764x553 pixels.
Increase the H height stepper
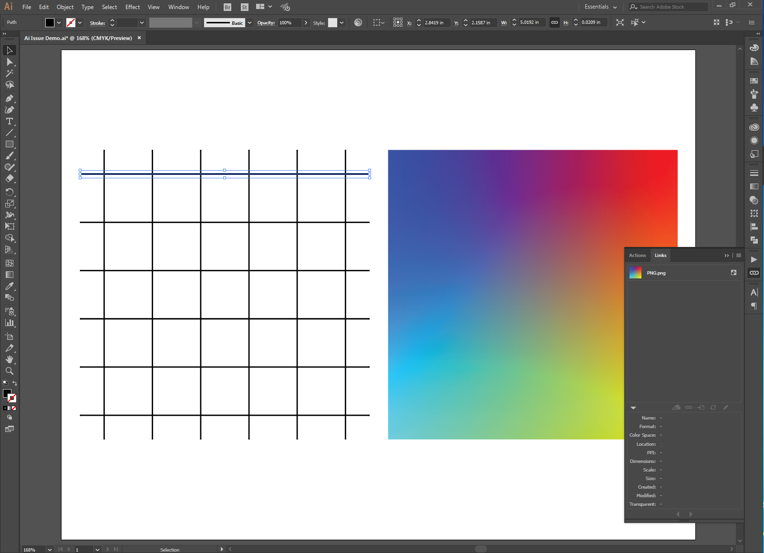pos(576,20)
